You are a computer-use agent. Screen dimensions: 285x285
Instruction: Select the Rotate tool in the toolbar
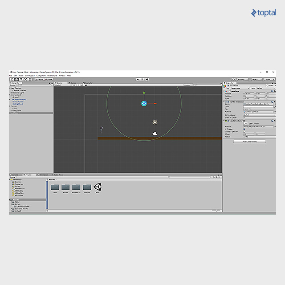tap(21, 79)
